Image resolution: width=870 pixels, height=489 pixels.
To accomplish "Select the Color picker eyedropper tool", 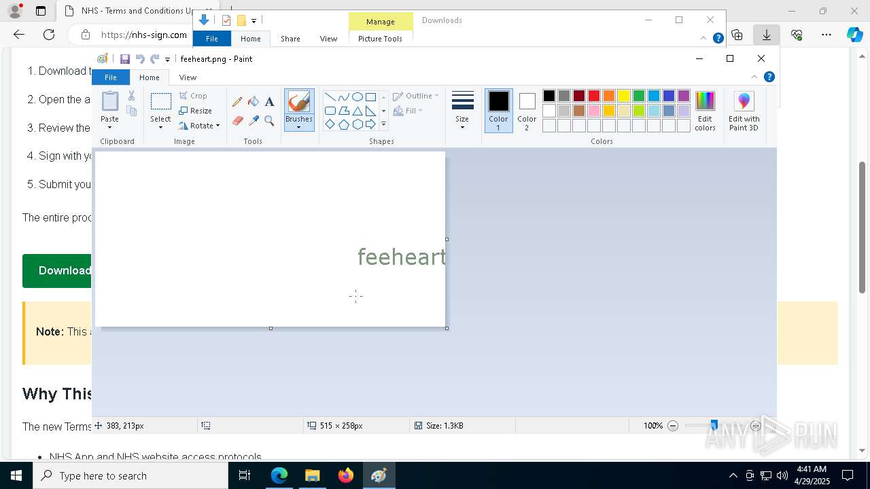I will 254,121.
